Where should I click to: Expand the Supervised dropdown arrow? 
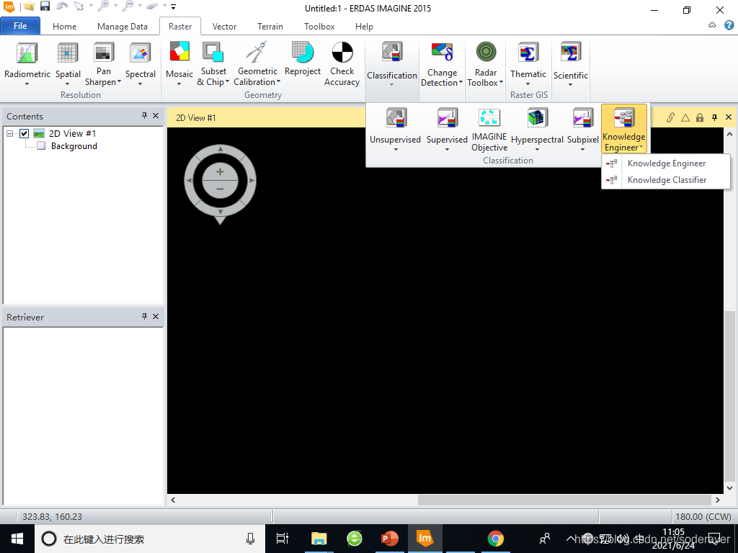point(447,150)
